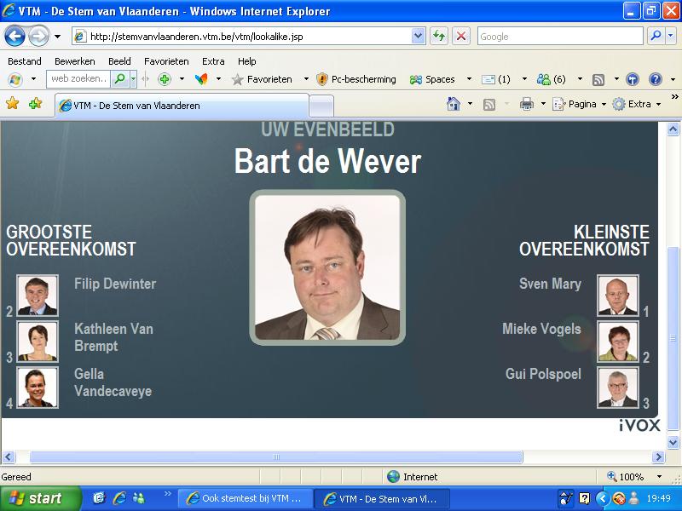Click Gella Vandecaveye's thumbnail photo
The height and width of the screenshot is (511, 682).
(38, 388)
